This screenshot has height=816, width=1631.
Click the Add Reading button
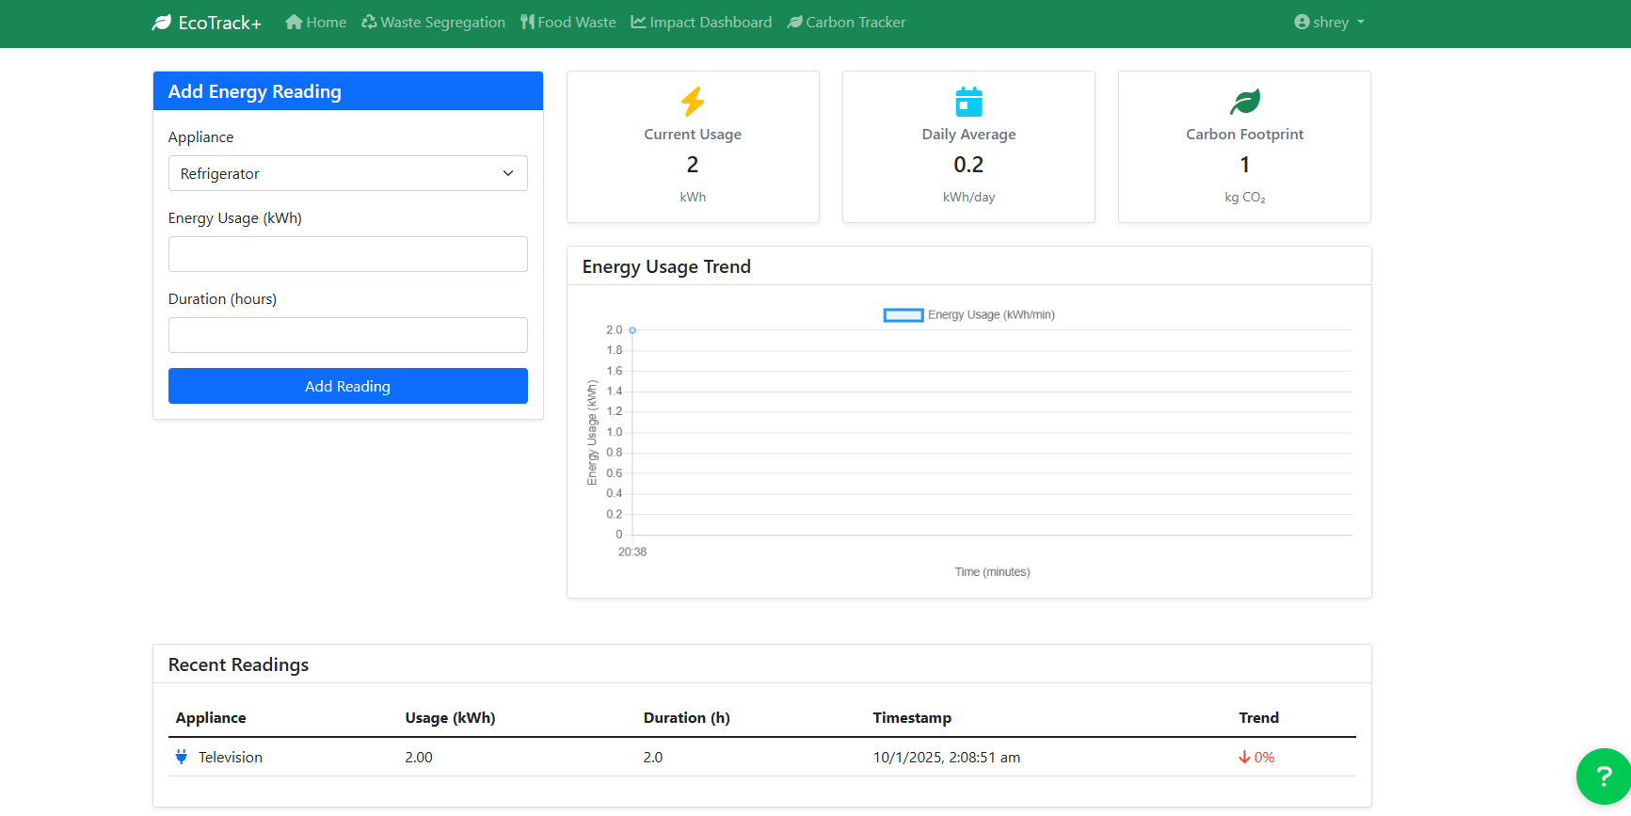[348, 386]
